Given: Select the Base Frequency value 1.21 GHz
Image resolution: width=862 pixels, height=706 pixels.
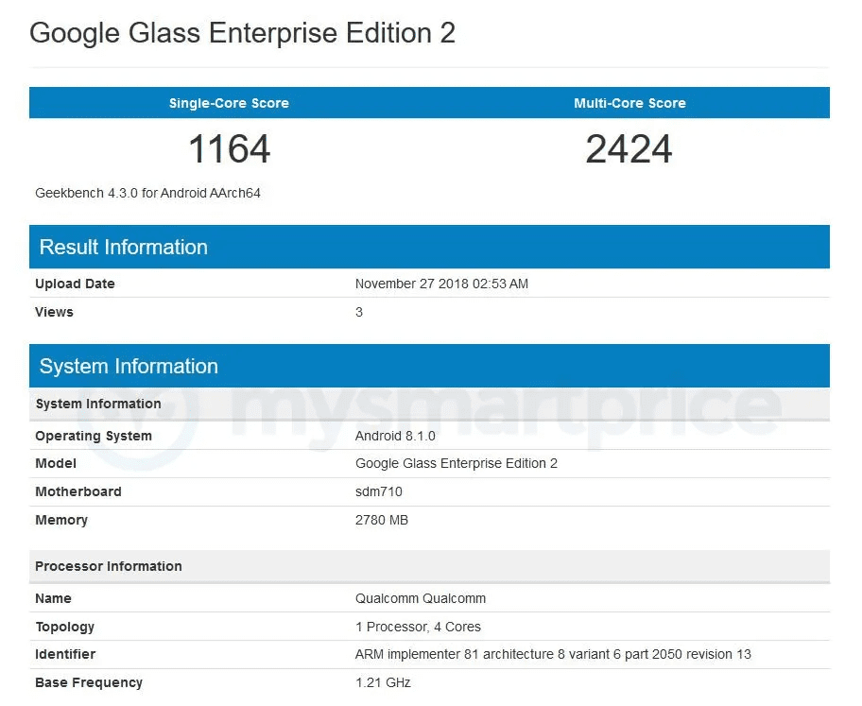Looking at the screenshot, I should coord(382,682).
